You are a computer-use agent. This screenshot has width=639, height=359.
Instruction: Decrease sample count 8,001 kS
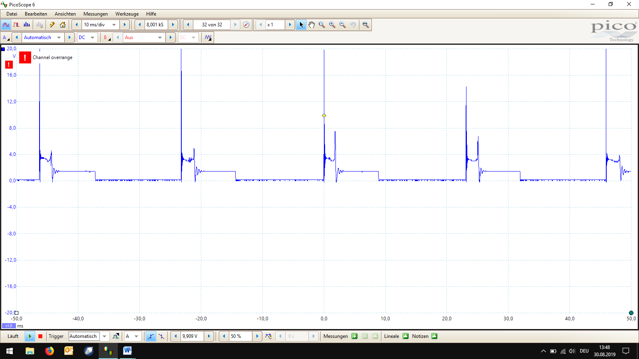pos(139,25)
